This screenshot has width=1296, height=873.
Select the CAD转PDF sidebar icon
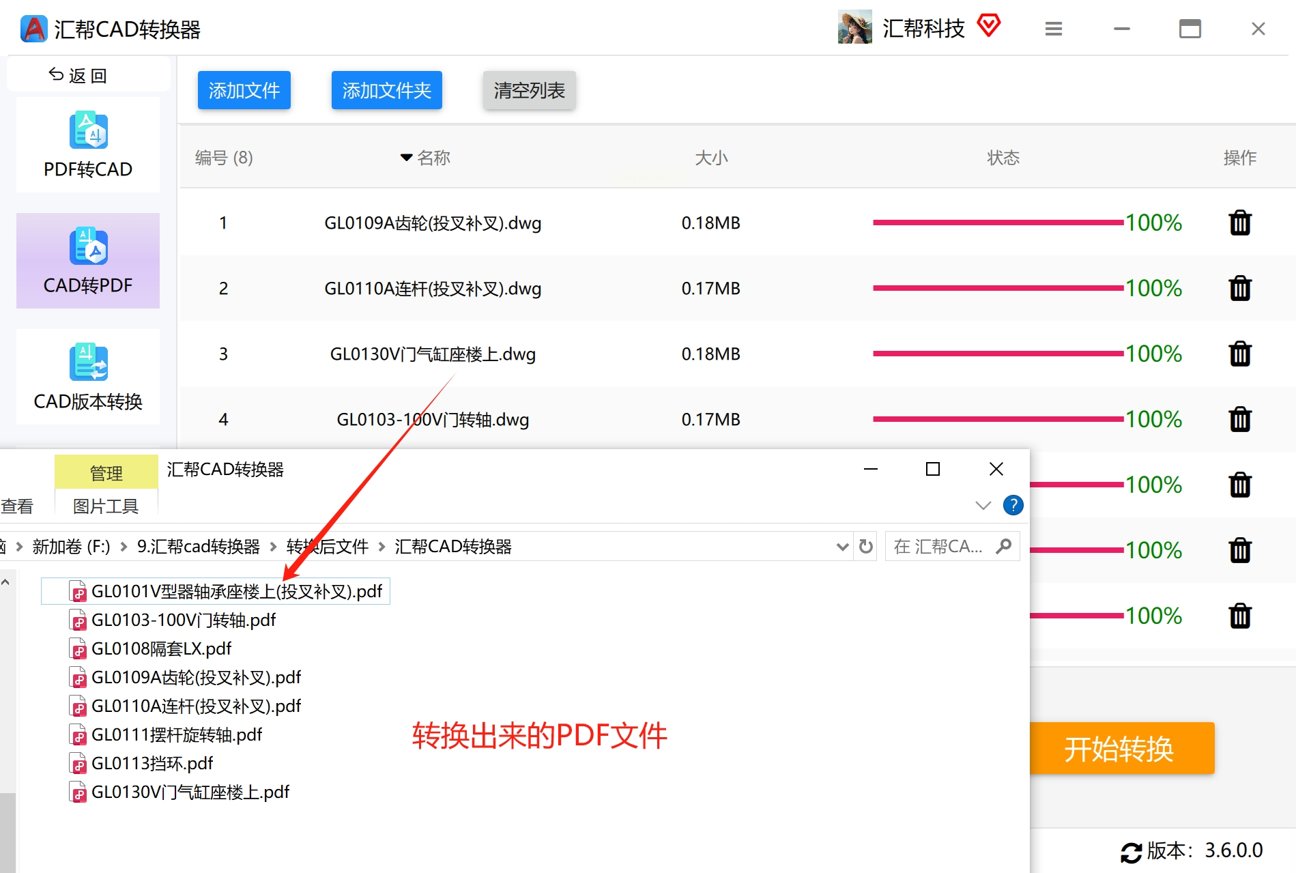click(x=88, y=246)
